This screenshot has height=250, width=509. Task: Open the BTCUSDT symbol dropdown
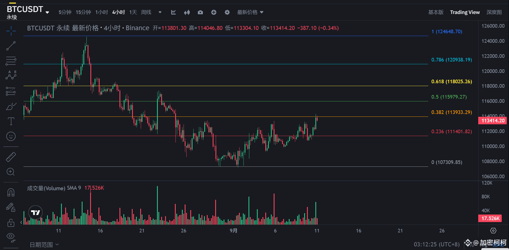point(47,12)
